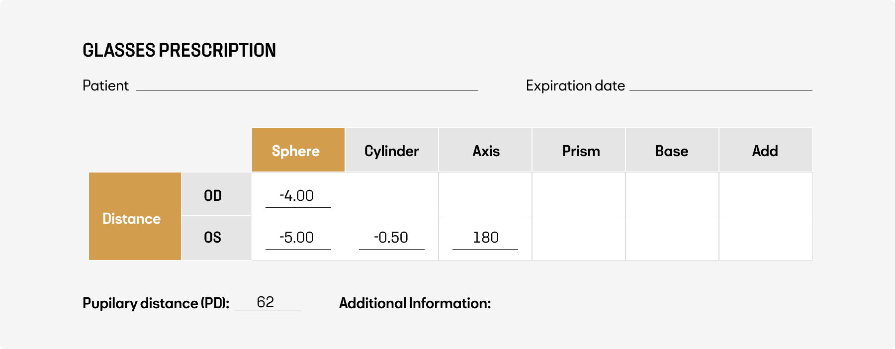895x349 pixels.
Task: Click the OD sphere value -4.00
Action: pyautogui.click(x=297, y=196)
